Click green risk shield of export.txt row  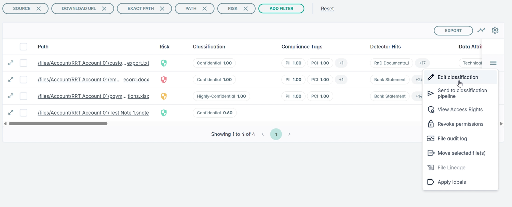point(164,63)
